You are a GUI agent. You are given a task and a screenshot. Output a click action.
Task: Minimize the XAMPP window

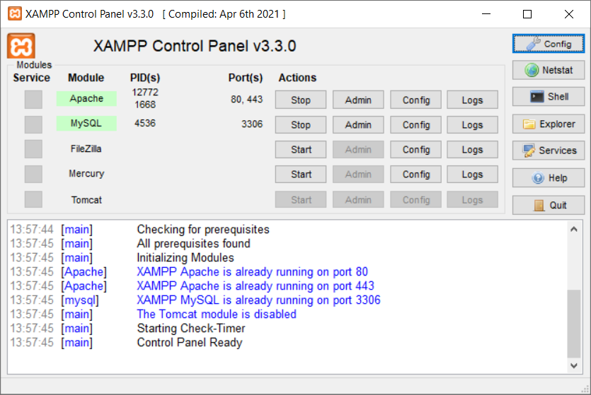click(x=486, y=14)
